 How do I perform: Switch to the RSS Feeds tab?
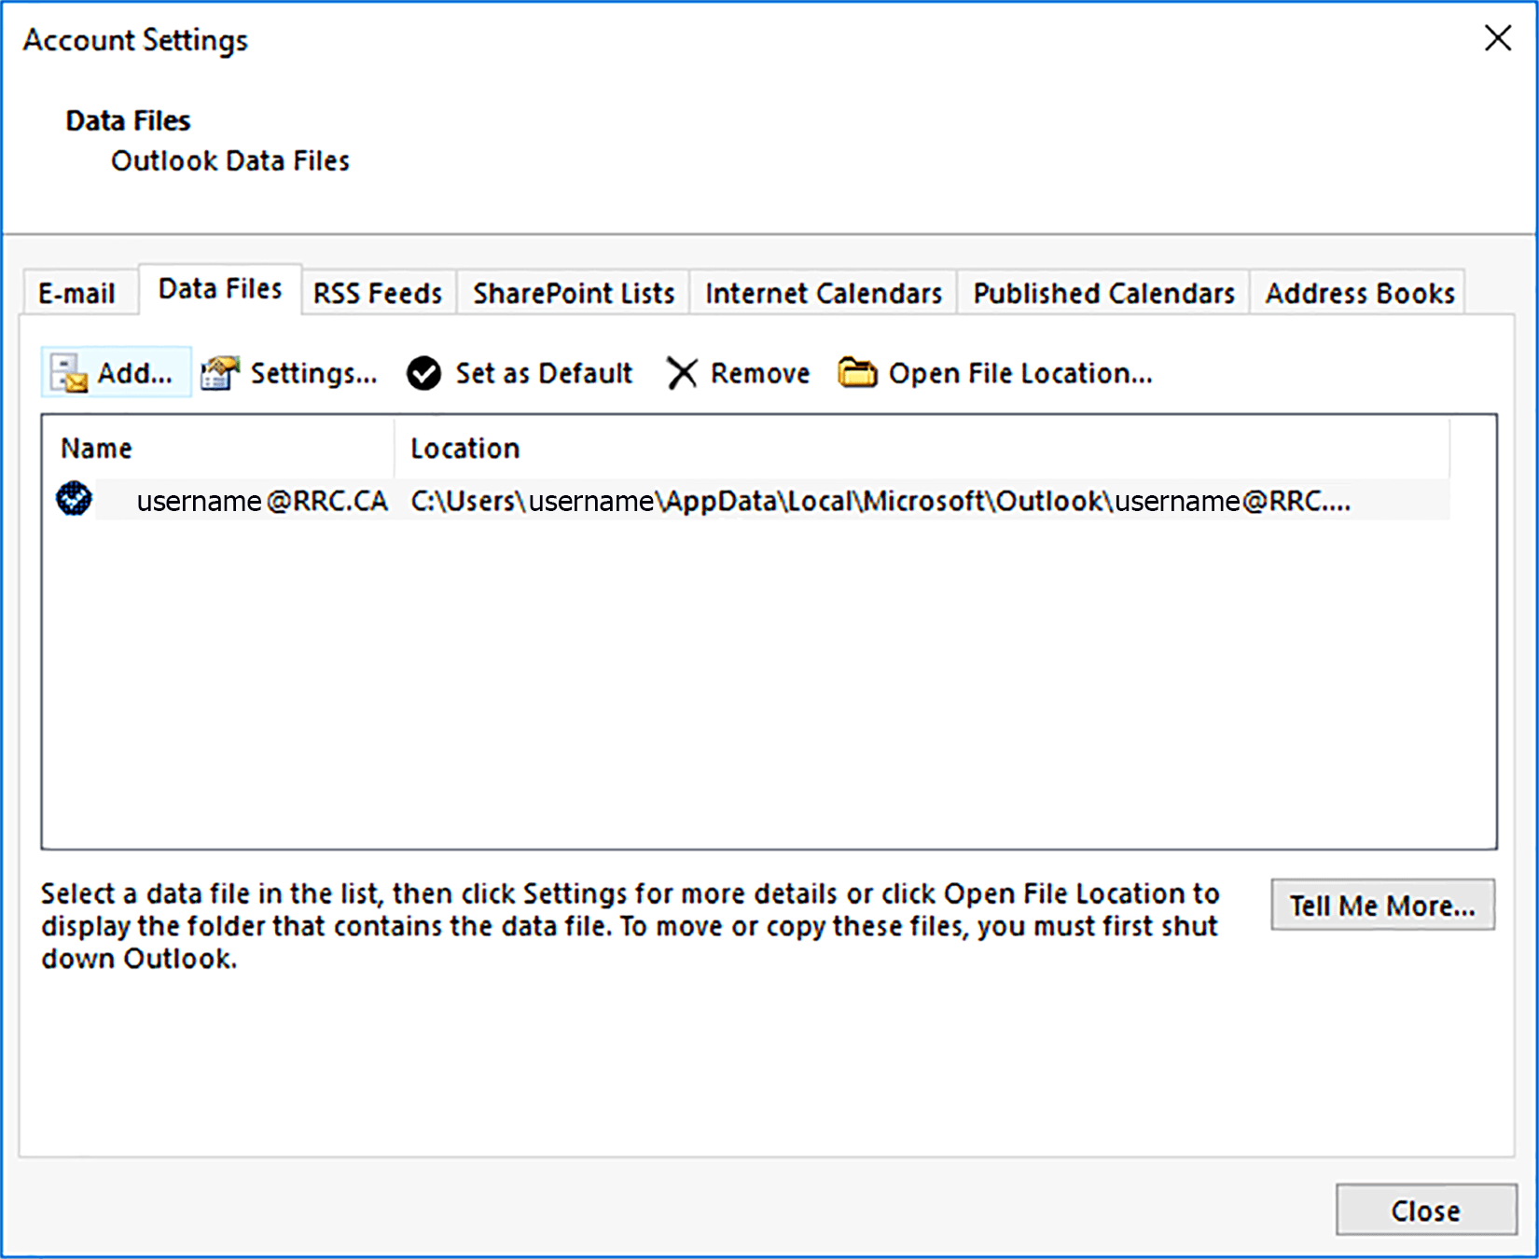pos(377,292)
